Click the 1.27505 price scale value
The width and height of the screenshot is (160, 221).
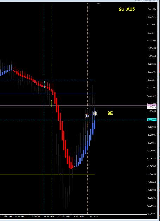152,40
